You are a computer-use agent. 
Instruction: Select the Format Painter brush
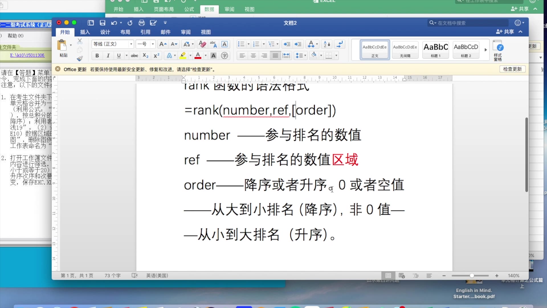pyautogui.click(x=80, y=58)
